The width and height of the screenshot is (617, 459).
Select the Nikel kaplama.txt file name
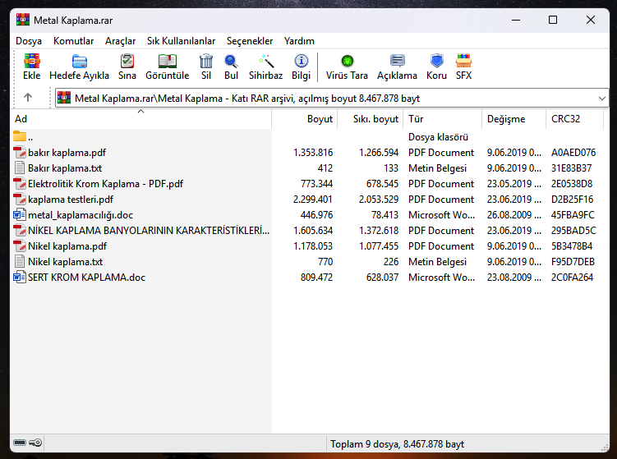66,262
